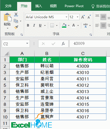Open the font name dropdown
The height and width of the screenshot is (129, 110).
click(x=66, y=17)
